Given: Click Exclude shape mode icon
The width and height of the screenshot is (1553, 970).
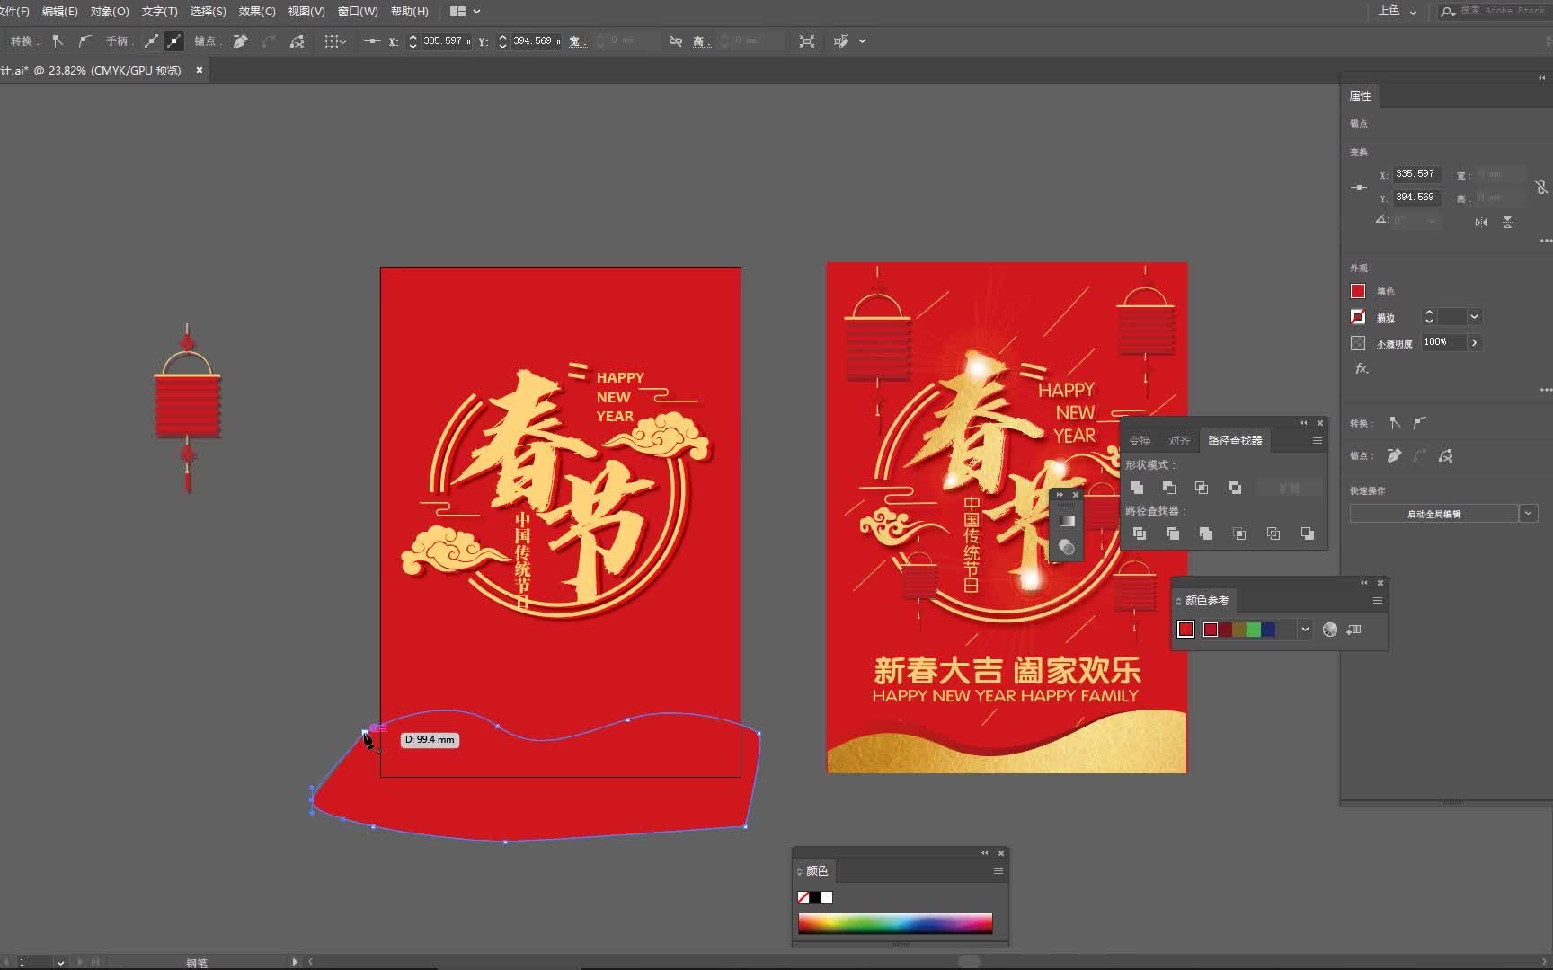Looking at the screenshot, I should coord(1235,488).
